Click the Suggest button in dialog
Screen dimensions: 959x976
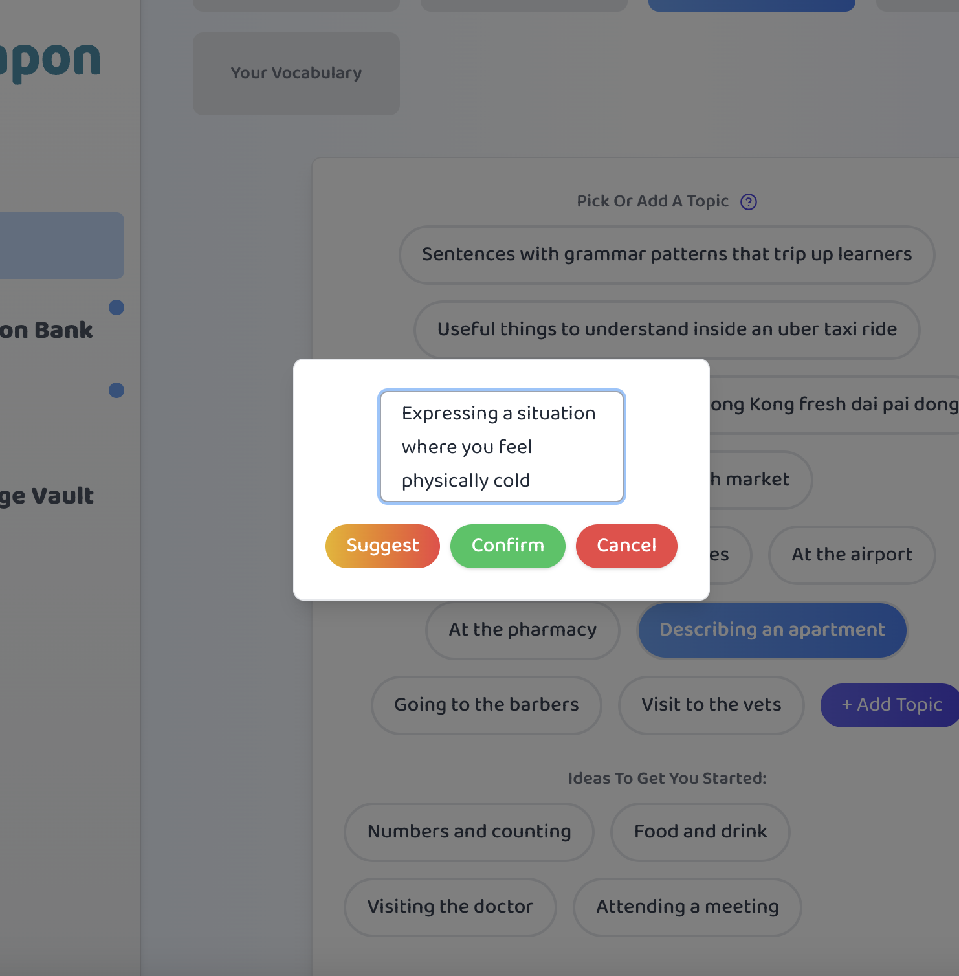[x=382, y=546]
